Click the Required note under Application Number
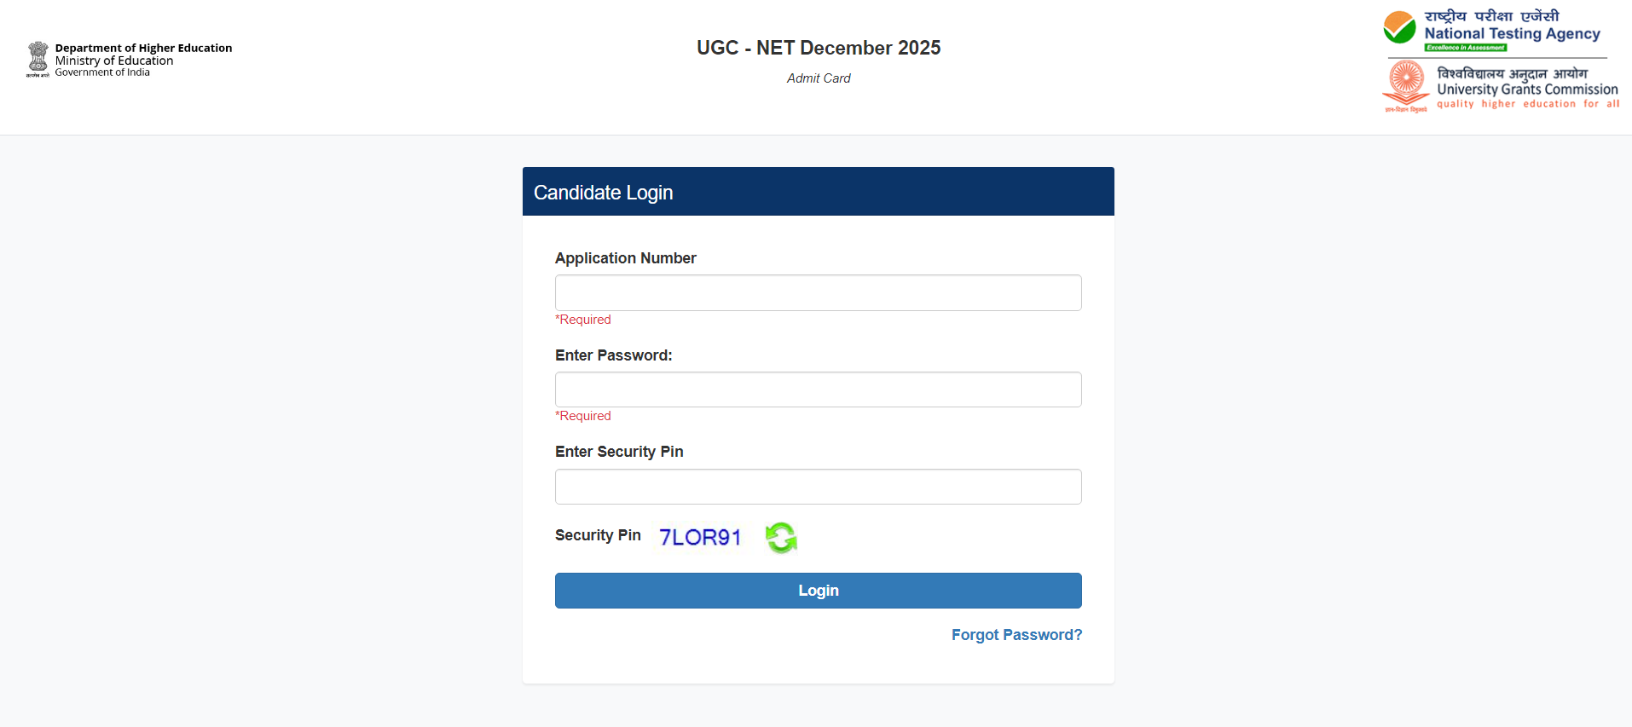Screen dimensions: 1632x727 pos(583,320)
